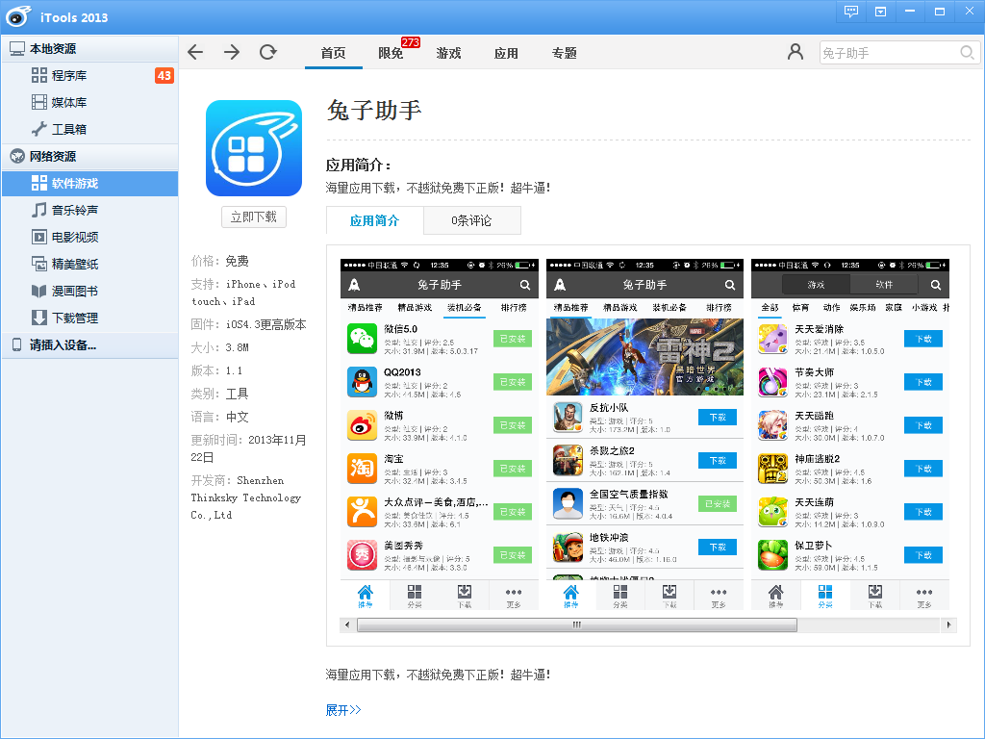Open the user account icon
This screenshot has width=985, height=739.
795,53
